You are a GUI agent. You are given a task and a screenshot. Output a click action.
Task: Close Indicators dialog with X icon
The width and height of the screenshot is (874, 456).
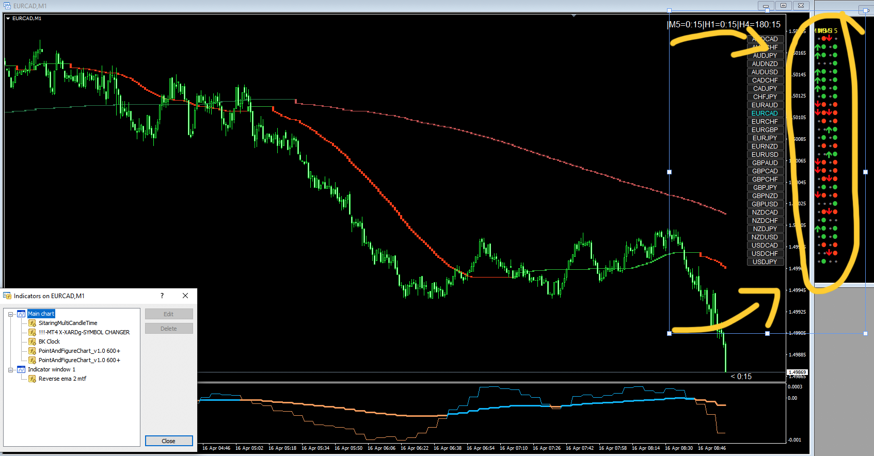(185, 296)
